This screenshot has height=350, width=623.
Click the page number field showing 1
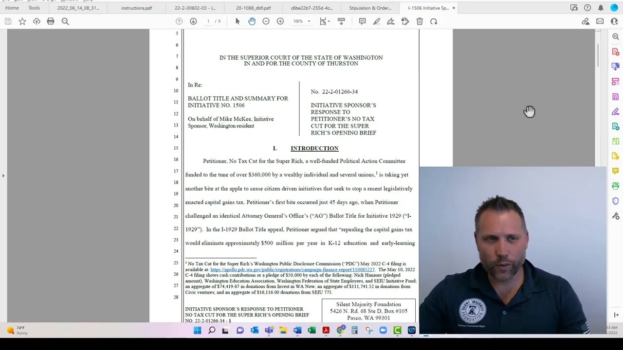pos(208,21)
